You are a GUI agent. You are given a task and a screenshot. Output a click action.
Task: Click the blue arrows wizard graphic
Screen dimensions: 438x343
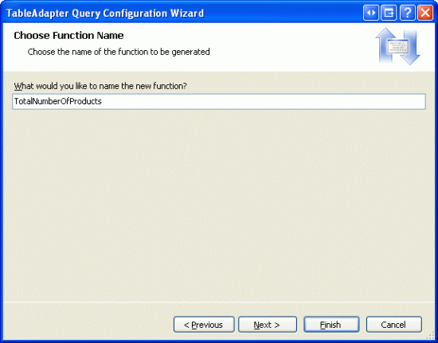(x=397, y=46)
